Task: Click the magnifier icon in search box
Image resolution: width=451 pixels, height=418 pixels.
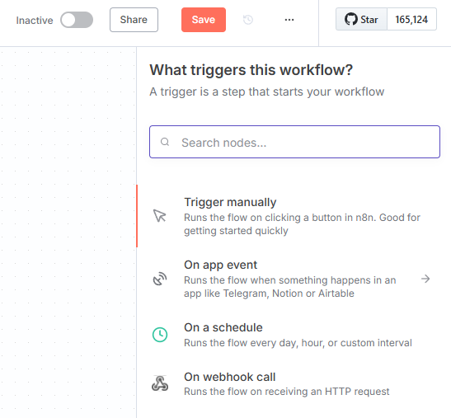Action: click(x=165, y=142)
